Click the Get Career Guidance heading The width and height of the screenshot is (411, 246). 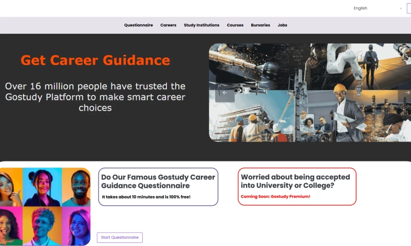point(96,60)
